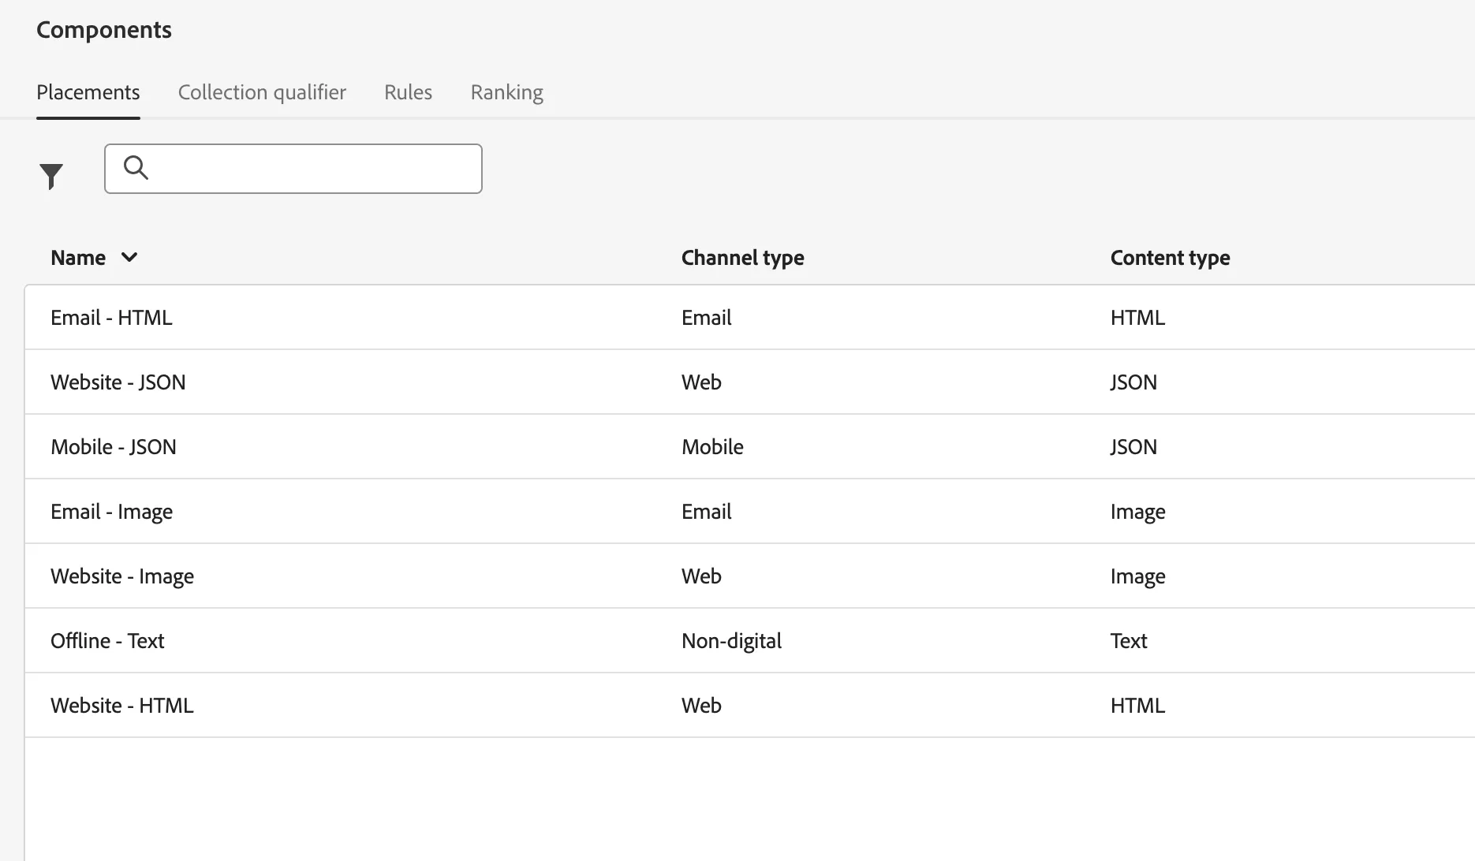Image resolution: width=1475 pixels, height=861 pixels.
Task: Select the Ranking tab
Action: [506, 92]
